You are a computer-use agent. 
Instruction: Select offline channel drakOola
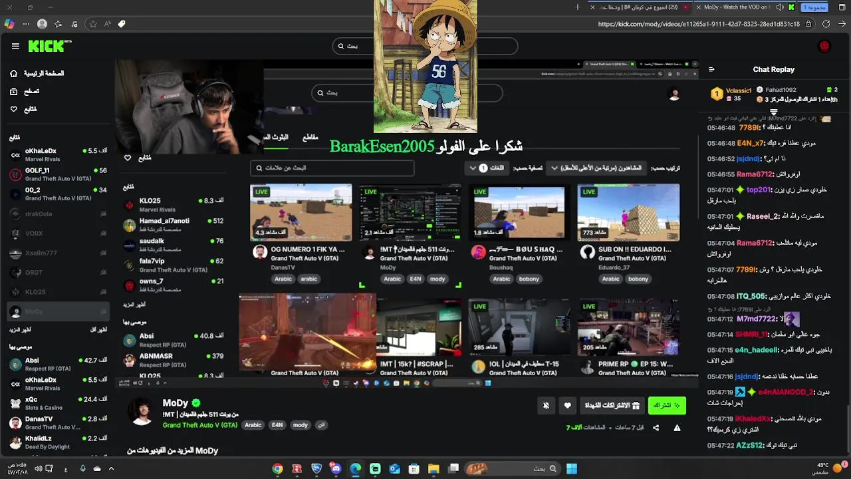(58, 214)
